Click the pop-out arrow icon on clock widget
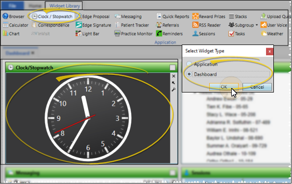The width and height of the screenshot is (292, 184). click(x=173, y=83)
